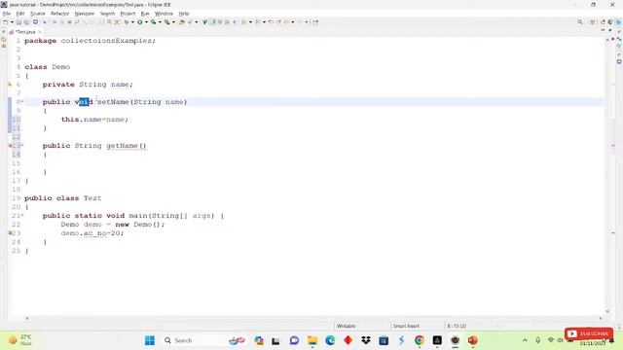Viewport: 623px width, 350px height.
Task: Open the Edit menu
Action: pos(20,14)
